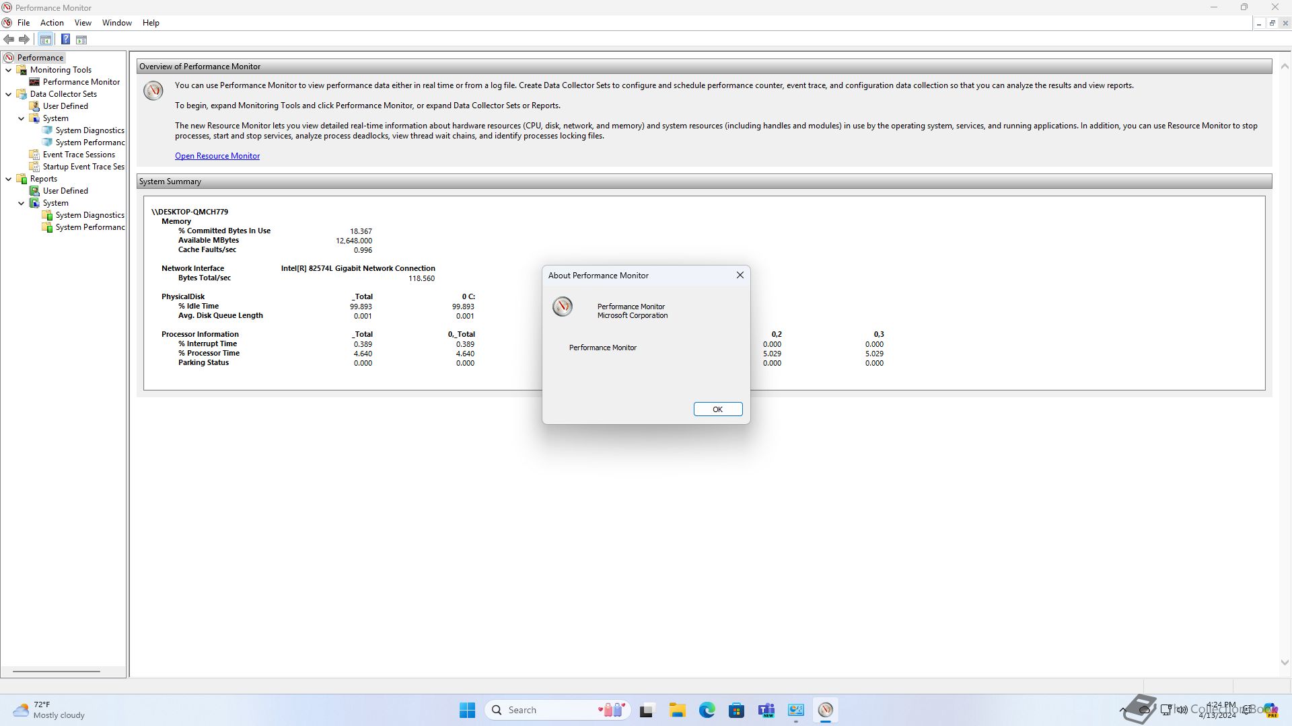Toggle the Show/Hide Action Pane icon
The height and width of the screenshot is (726, 1292).
pos(81,40)
